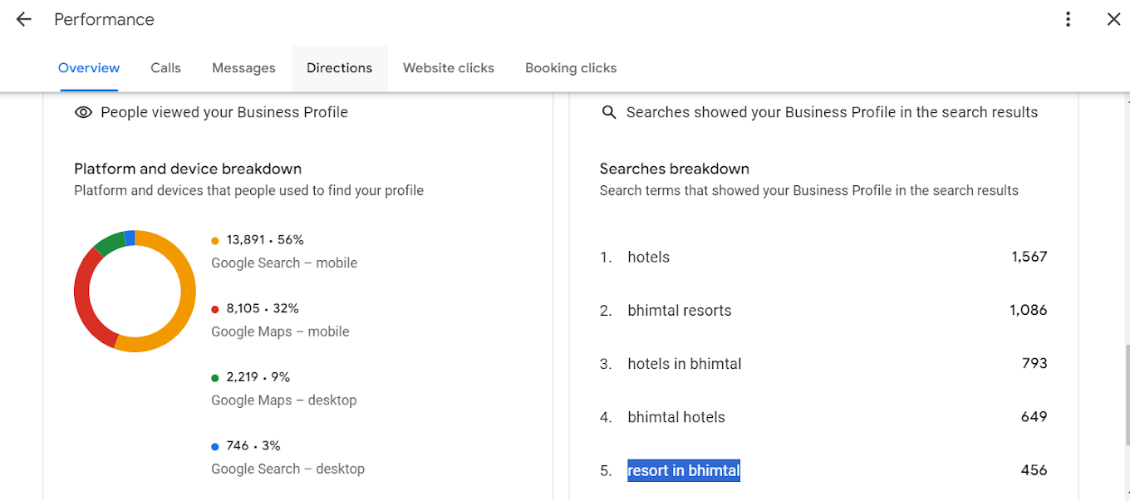Close the Performance window
The height and width of the screenshot is (501, 1130).
1113,19
